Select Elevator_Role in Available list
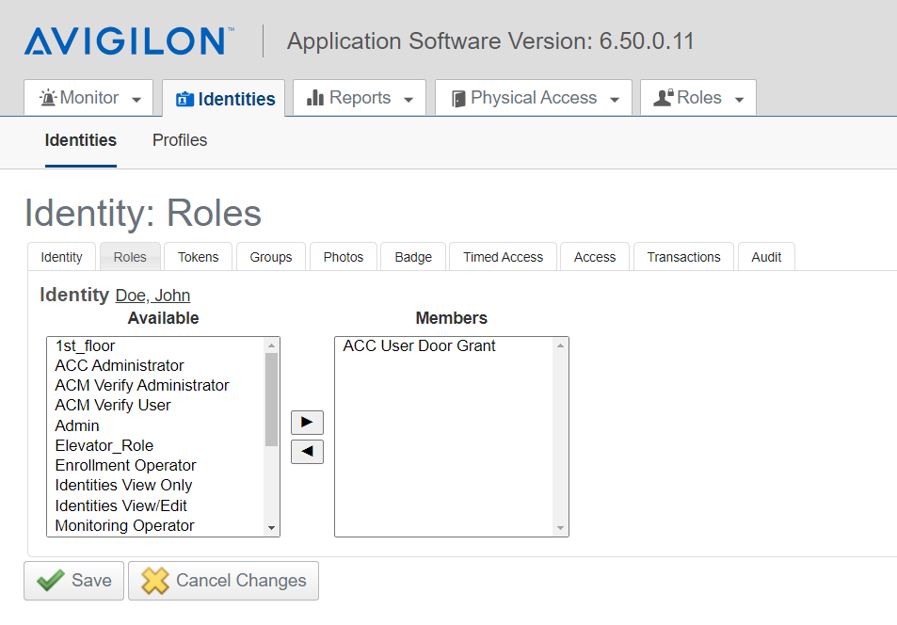The height and width of the screenshot is (625, 897). [x=155, y=445]
